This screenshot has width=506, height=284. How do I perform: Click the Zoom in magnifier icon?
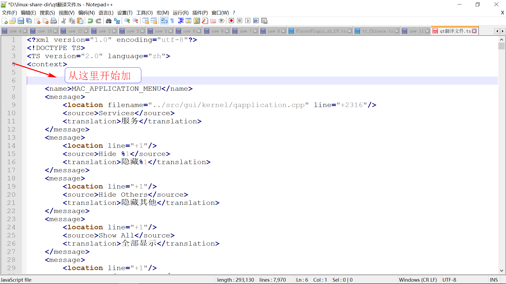tap(127, 21)
